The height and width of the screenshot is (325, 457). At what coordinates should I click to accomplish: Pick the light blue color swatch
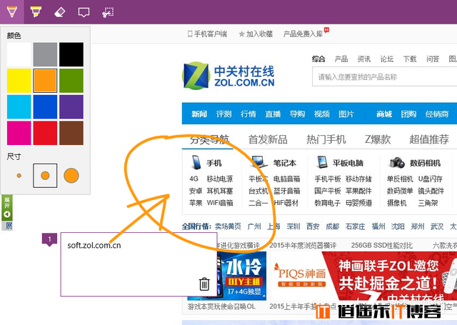[19, 107]
